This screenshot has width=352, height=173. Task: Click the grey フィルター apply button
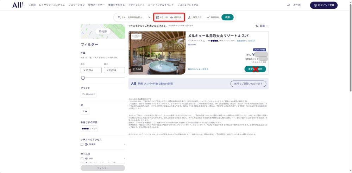(x=103, y=168)
